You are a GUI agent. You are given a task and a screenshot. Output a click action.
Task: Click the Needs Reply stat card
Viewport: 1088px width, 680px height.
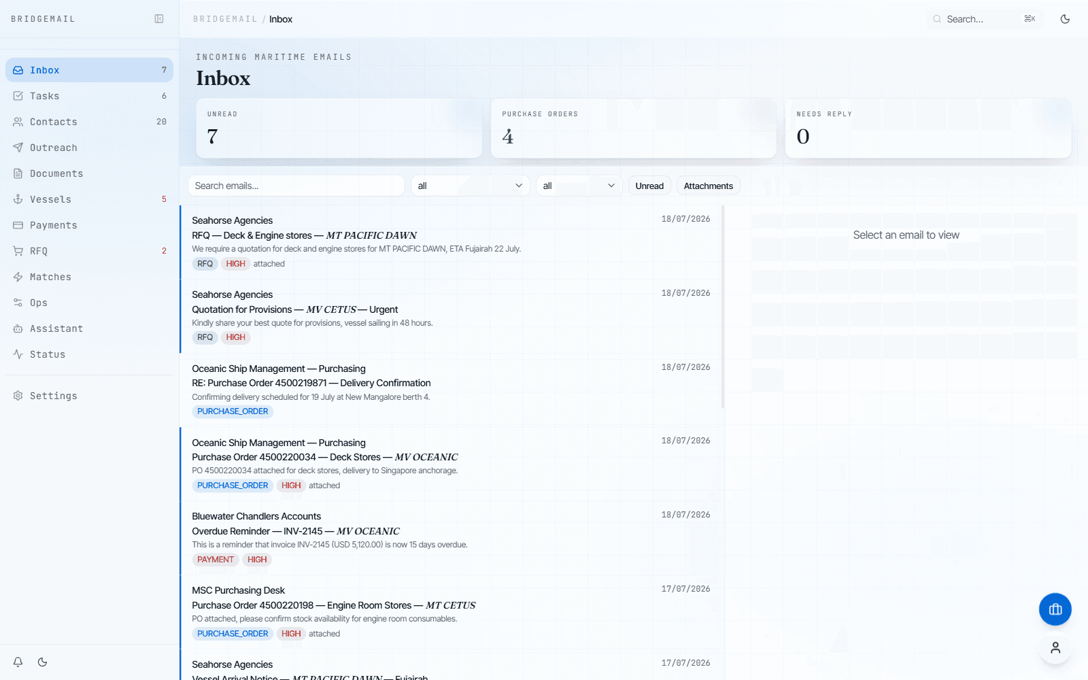[928, 129]
